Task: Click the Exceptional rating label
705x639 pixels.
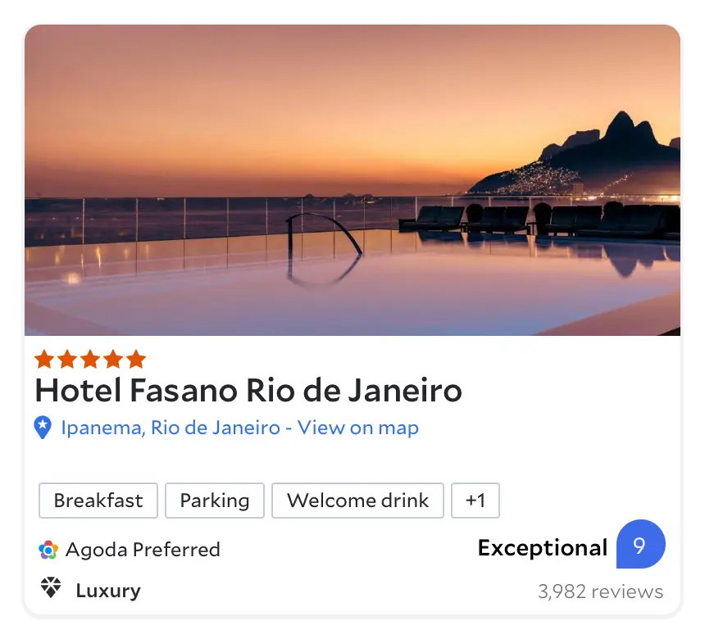Action: pyautogui.click(x=543, y=548)
